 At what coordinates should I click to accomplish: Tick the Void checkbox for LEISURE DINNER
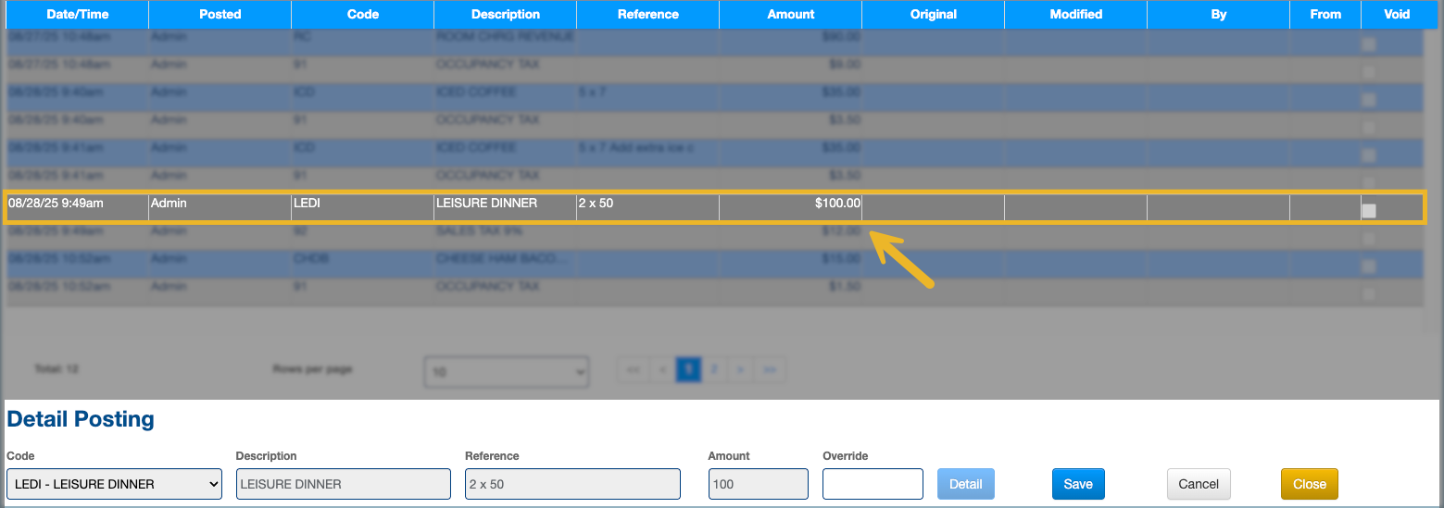1368,211
